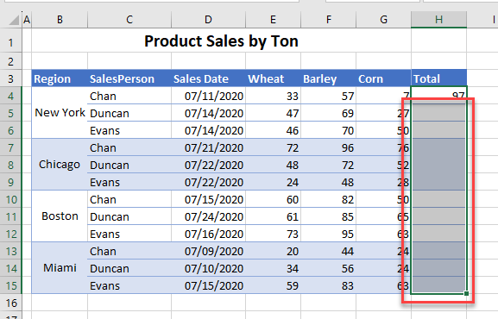Click the Total header cell

coord(438,78)
